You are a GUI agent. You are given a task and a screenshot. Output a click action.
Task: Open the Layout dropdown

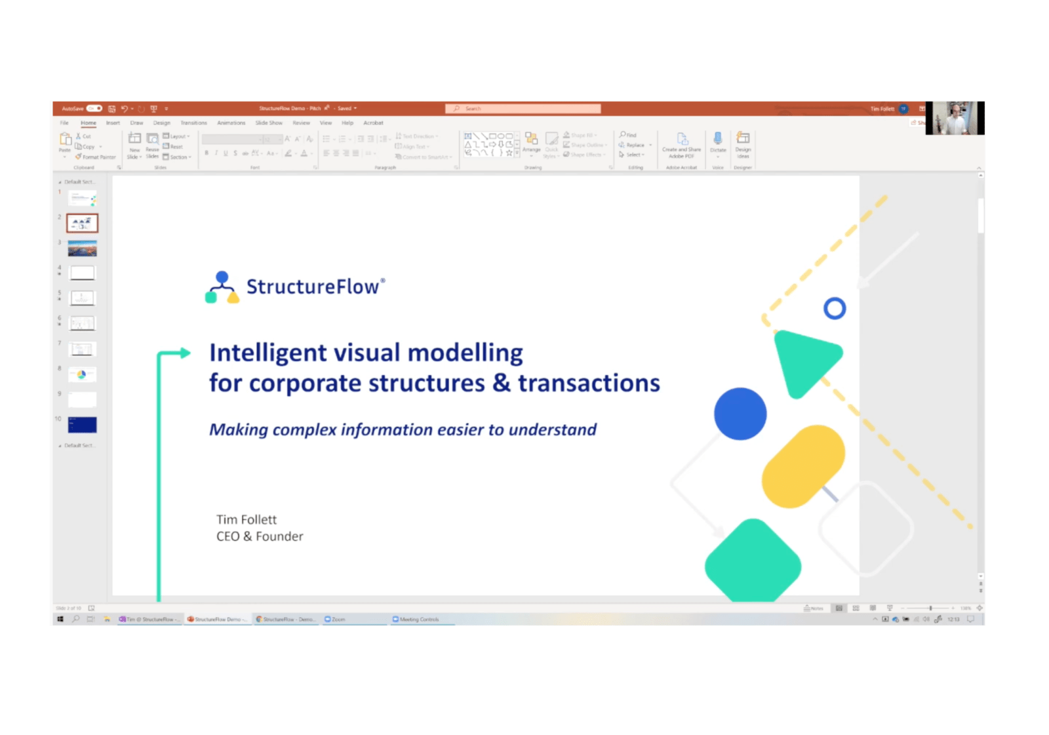tap(178, 136)
